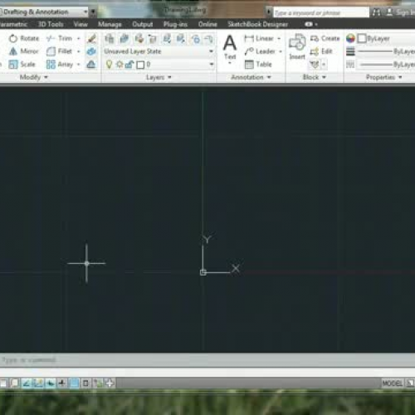Click the Edit Attributes icon
This screenshot has width=415, height=415.
(x=315, y=65)
